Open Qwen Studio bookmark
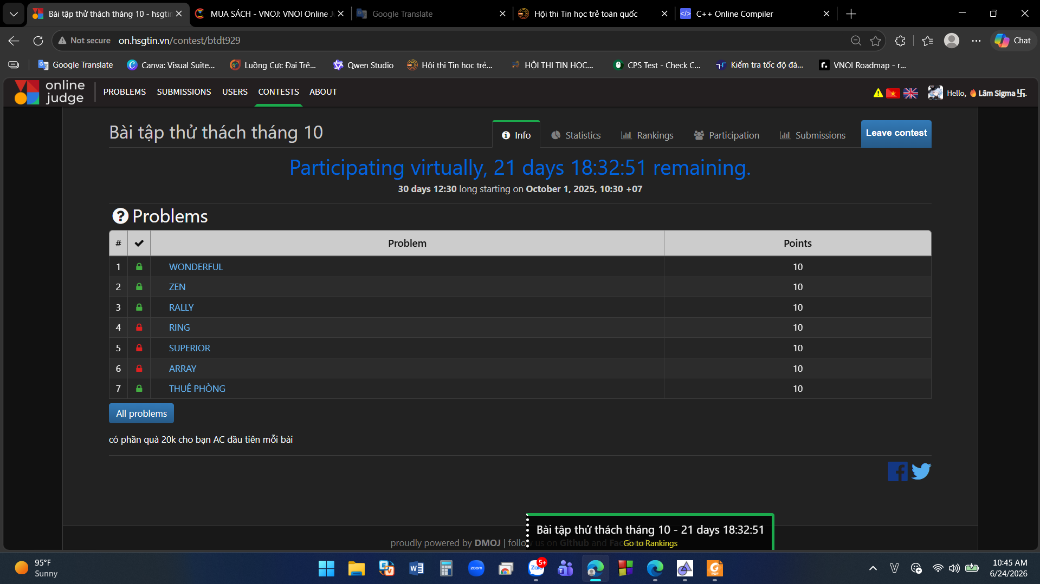The height and width of the screenshot is (584, 1040). click(363, 65)
